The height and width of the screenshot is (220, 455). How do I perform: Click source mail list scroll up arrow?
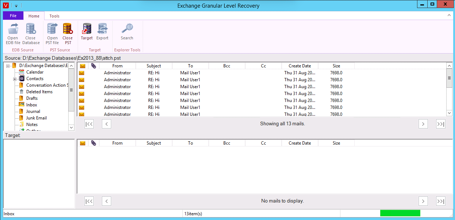tap(450, 66)
